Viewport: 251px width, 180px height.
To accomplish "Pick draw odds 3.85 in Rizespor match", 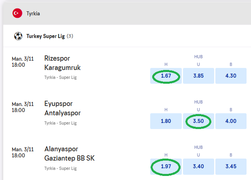I will (198, 76).
